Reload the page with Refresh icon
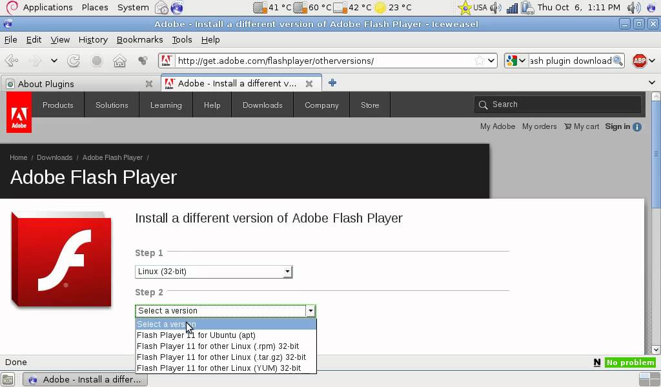 (74, 61)
